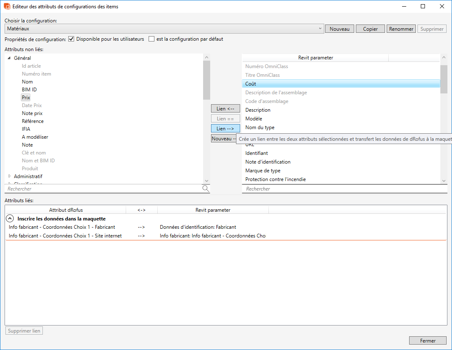Select 'Référence' attribute in the list
Image resolution: width=452 pixels, height=350 pixels.
pos(32,121)
